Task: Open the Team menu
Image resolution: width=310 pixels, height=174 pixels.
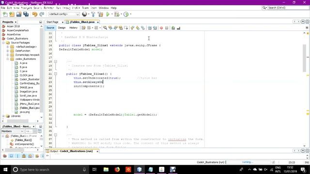Action: (85, 8)
